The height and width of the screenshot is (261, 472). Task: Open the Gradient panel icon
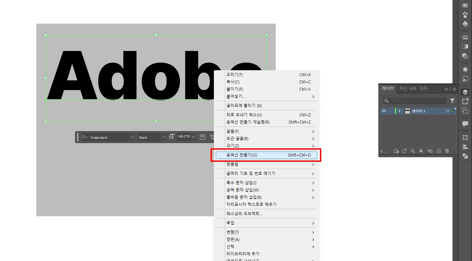465,46
